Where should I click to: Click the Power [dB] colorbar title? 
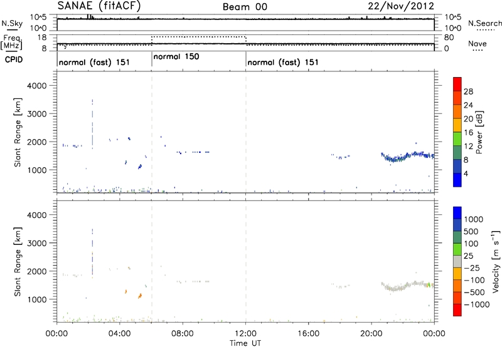click(479, 132)
